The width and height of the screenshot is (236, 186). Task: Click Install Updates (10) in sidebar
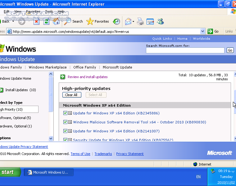20,90
